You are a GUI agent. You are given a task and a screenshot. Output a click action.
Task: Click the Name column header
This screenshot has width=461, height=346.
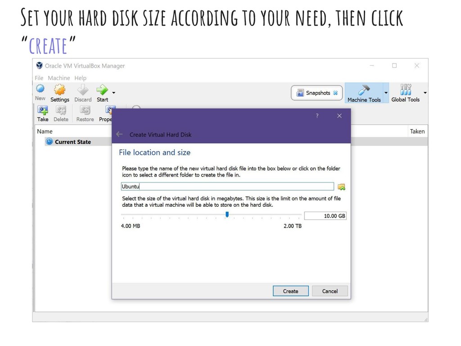point(45,132)
